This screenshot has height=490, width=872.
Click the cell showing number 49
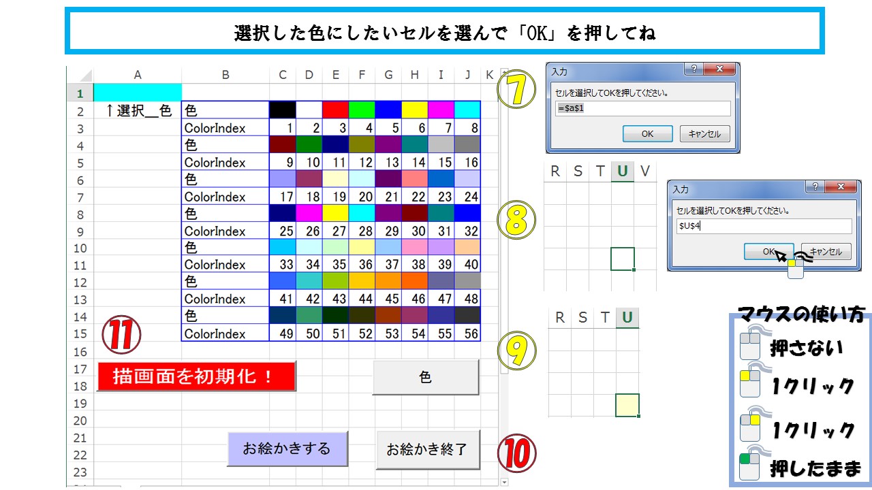tap(283, 333)
